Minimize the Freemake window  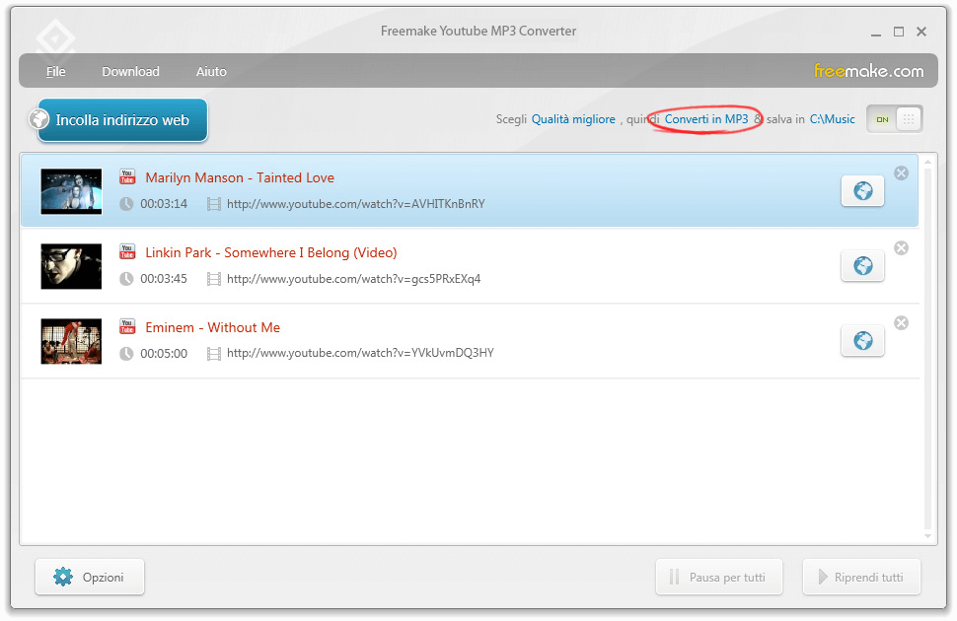pyautogui.click(x=876, y=33)
